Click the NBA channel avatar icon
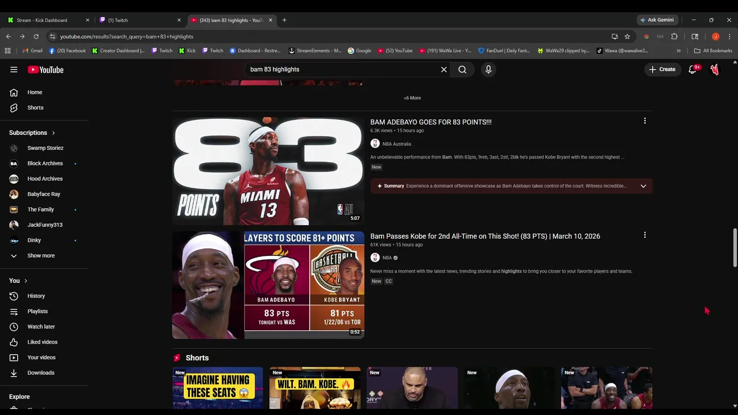Screen dimensions: 738x415 [x=375, y=258]
